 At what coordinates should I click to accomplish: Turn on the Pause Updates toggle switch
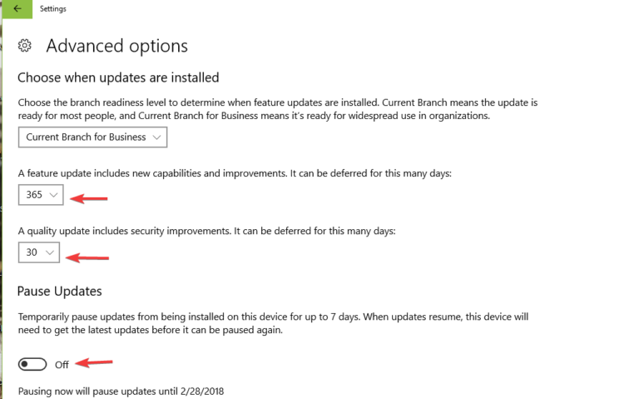tap(32, 364)
